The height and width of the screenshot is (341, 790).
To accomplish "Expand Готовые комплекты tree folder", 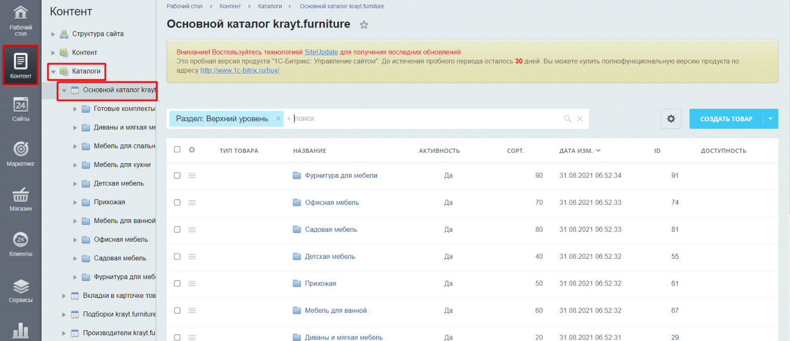I will [x=75, y=109].
